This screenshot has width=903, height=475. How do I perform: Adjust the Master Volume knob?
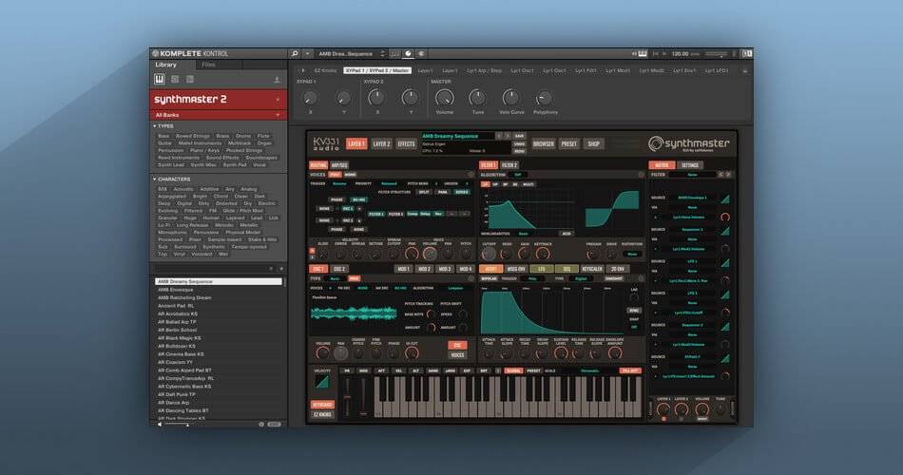tap(444, 98)
